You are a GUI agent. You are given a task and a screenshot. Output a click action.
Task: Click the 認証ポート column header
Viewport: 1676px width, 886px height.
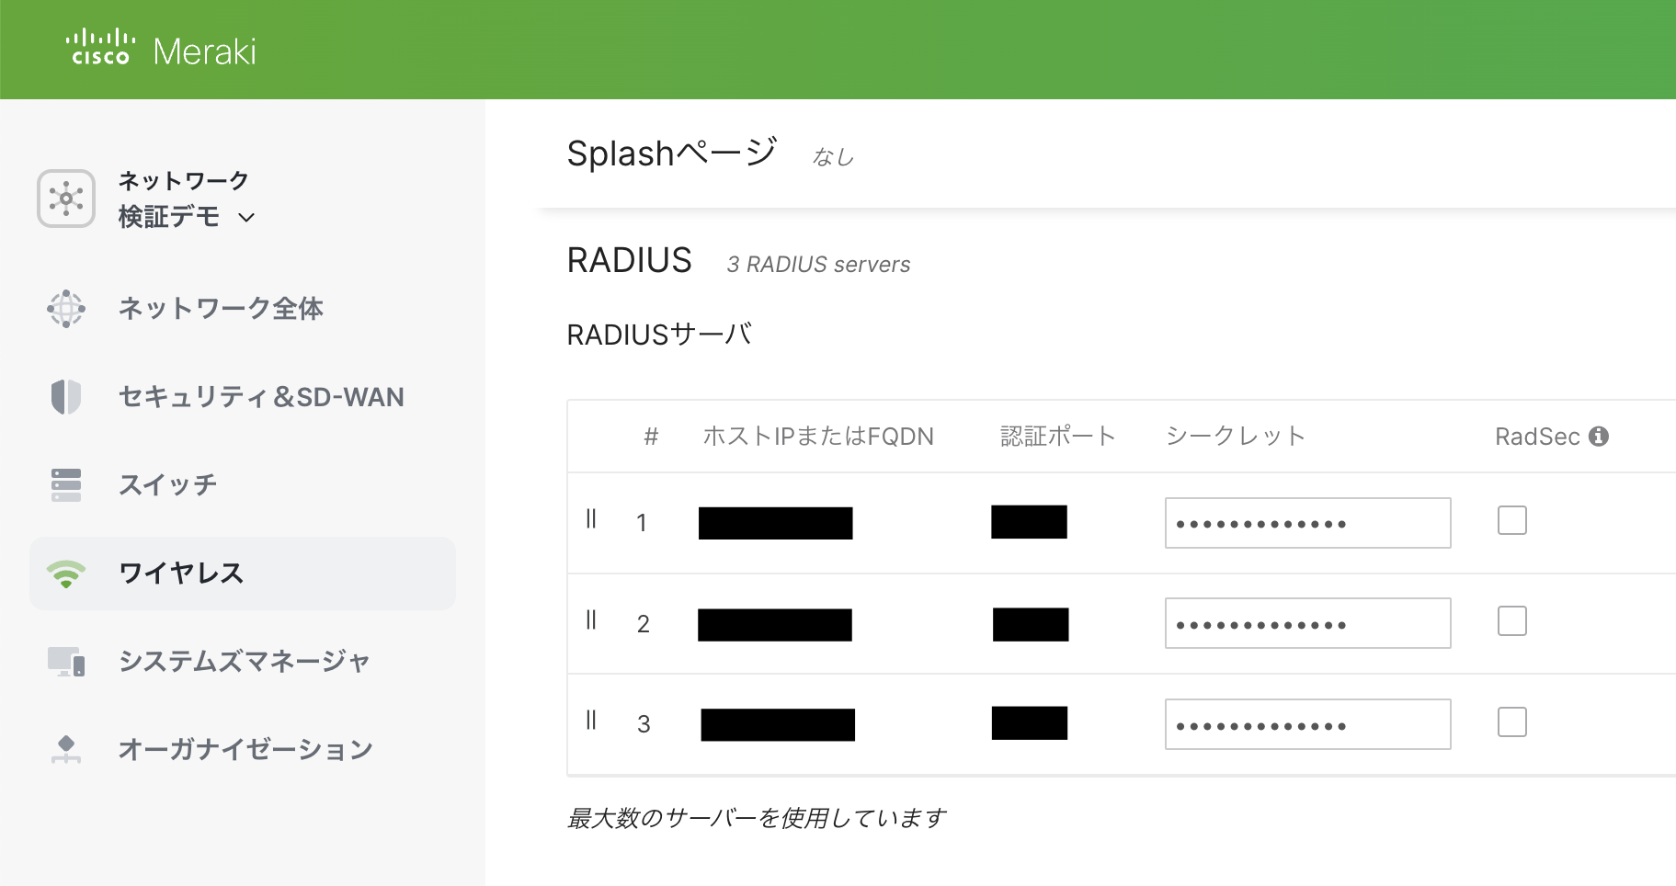tap(1057, 437)
